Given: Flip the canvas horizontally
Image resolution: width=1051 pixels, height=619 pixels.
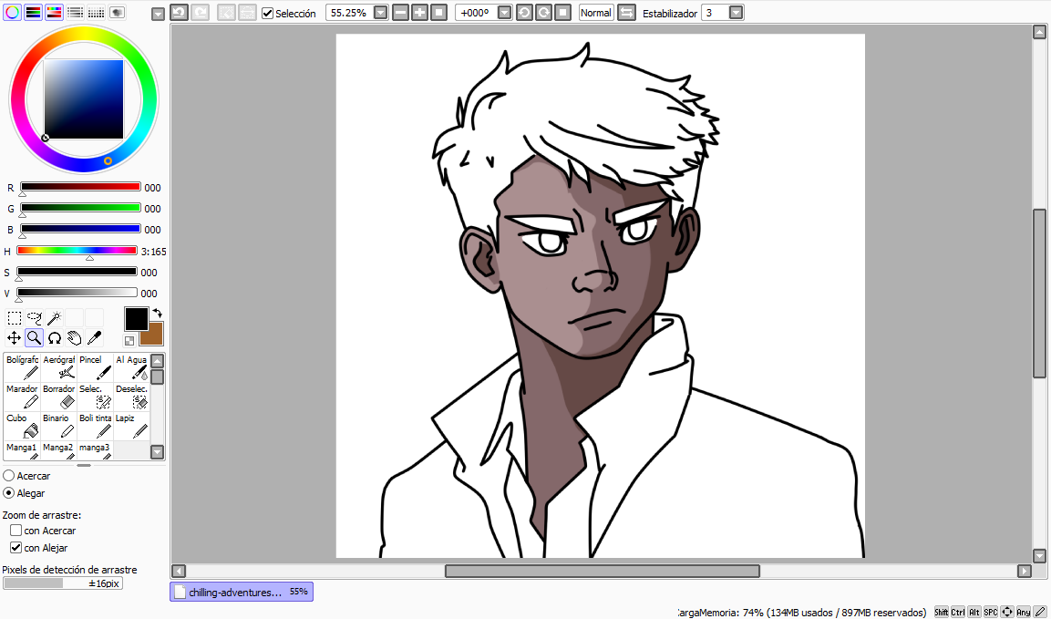Looking at the screenshot, I should [x=626, y=13].
